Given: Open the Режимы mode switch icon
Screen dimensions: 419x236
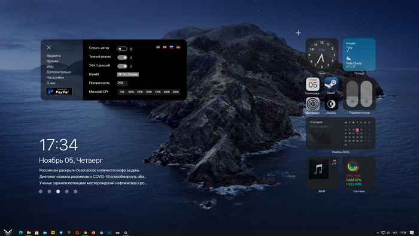Looking at the screenshot, I should click(x=332, y=104).
